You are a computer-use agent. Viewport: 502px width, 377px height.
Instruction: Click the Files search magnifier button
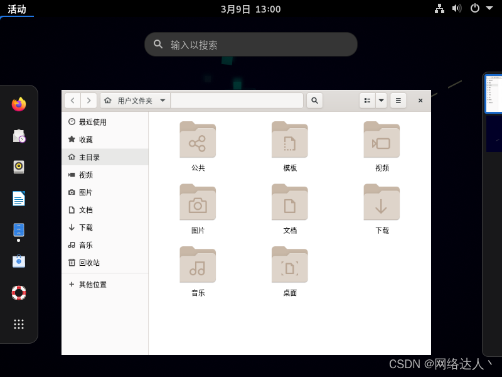coord(314,101)
